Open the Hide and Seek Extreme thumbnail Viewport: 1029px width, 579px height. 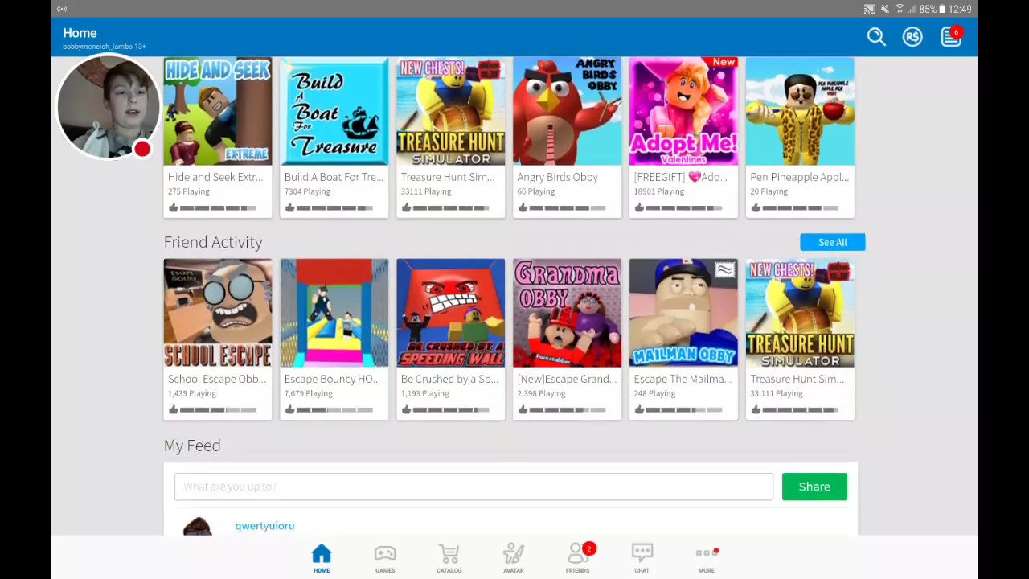click(x=218, y=111)
